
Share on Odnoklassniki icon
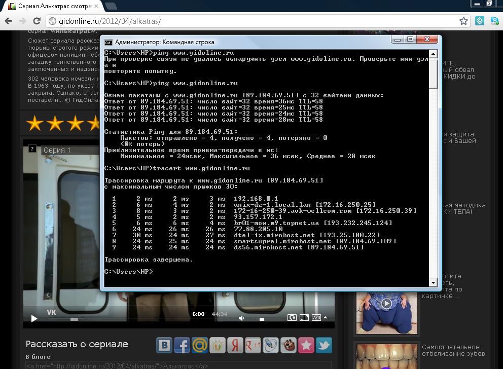pos(218,345)
